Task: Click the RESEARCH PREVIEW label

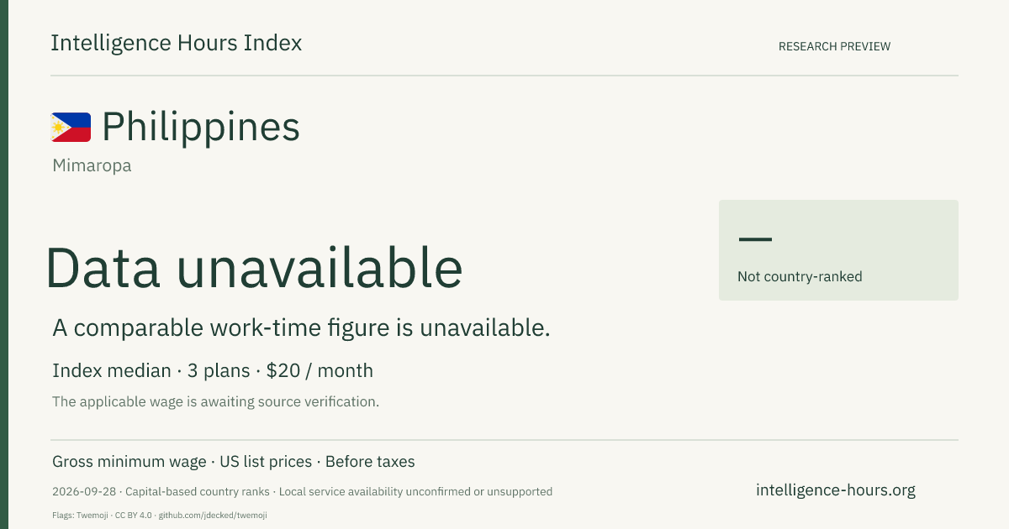Action: [x=834, y=46]
